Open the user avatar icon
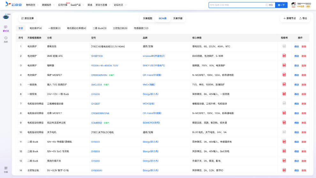Viewport: 316px width, 178px height. (x=293, y=5)
